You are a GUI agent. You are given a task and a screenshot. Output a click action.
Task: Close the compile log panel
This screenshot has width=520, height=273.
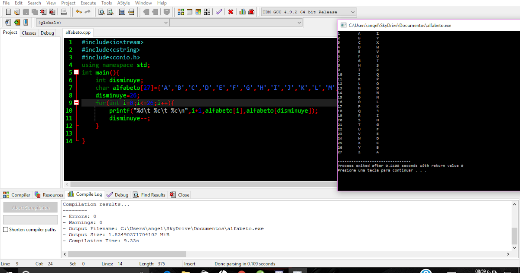pos(179,195)
